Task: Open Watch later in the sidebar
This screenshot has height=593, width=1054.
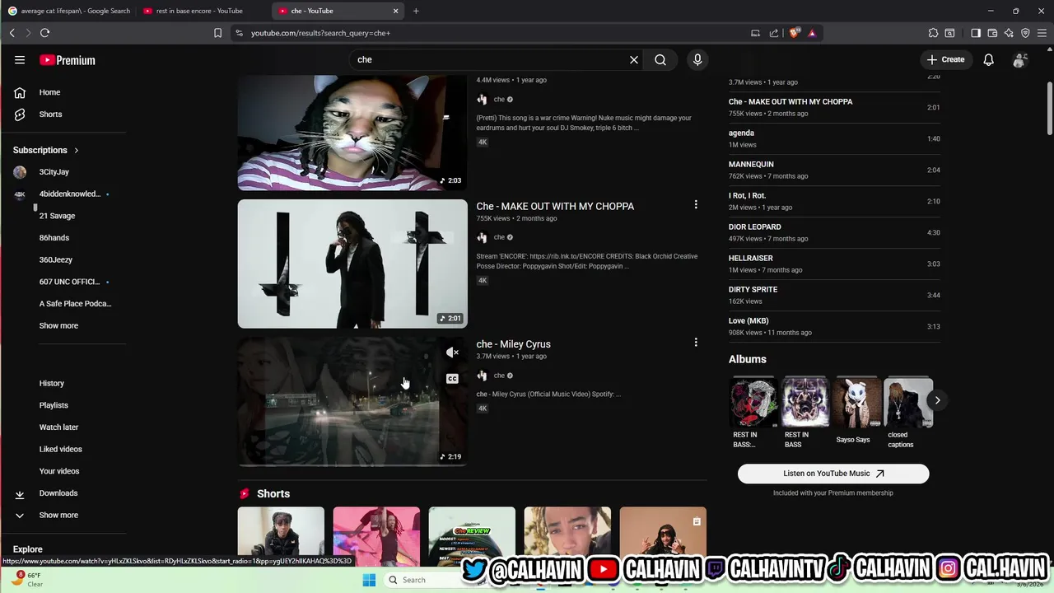Action: (x=58, y=427)
